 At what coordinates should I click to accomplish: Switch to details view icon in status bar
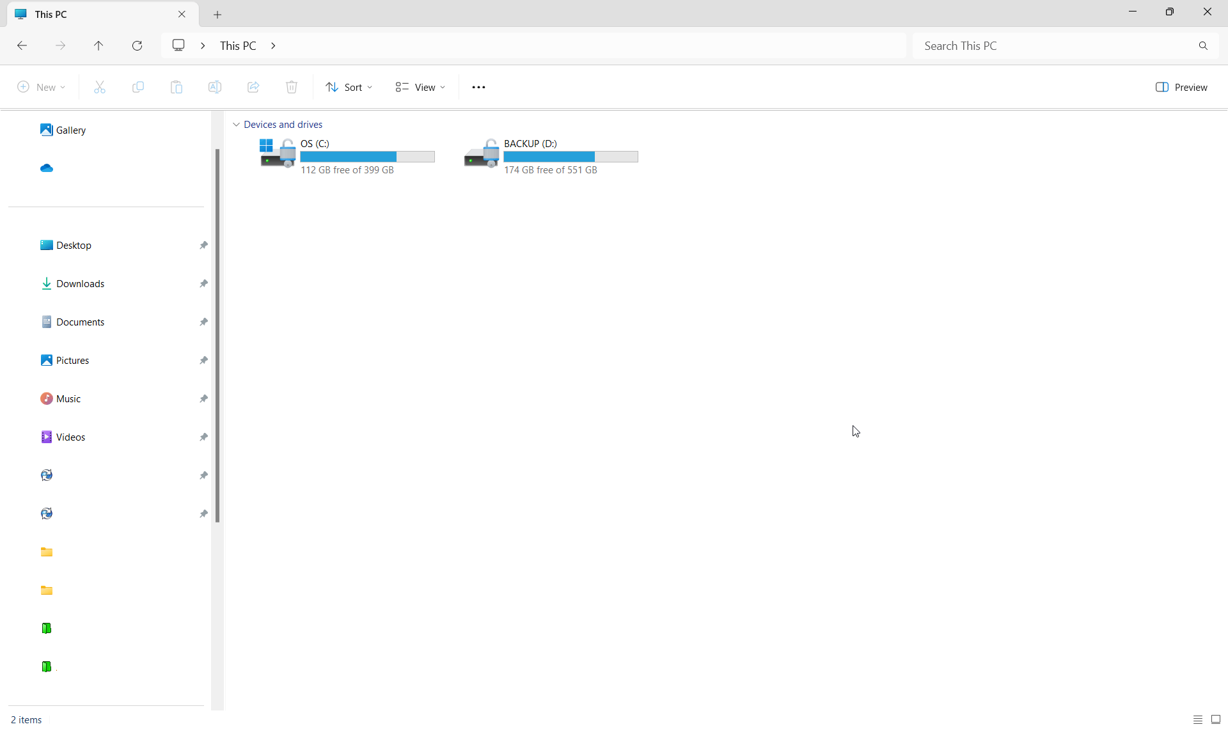click(x=1197, y=719)
